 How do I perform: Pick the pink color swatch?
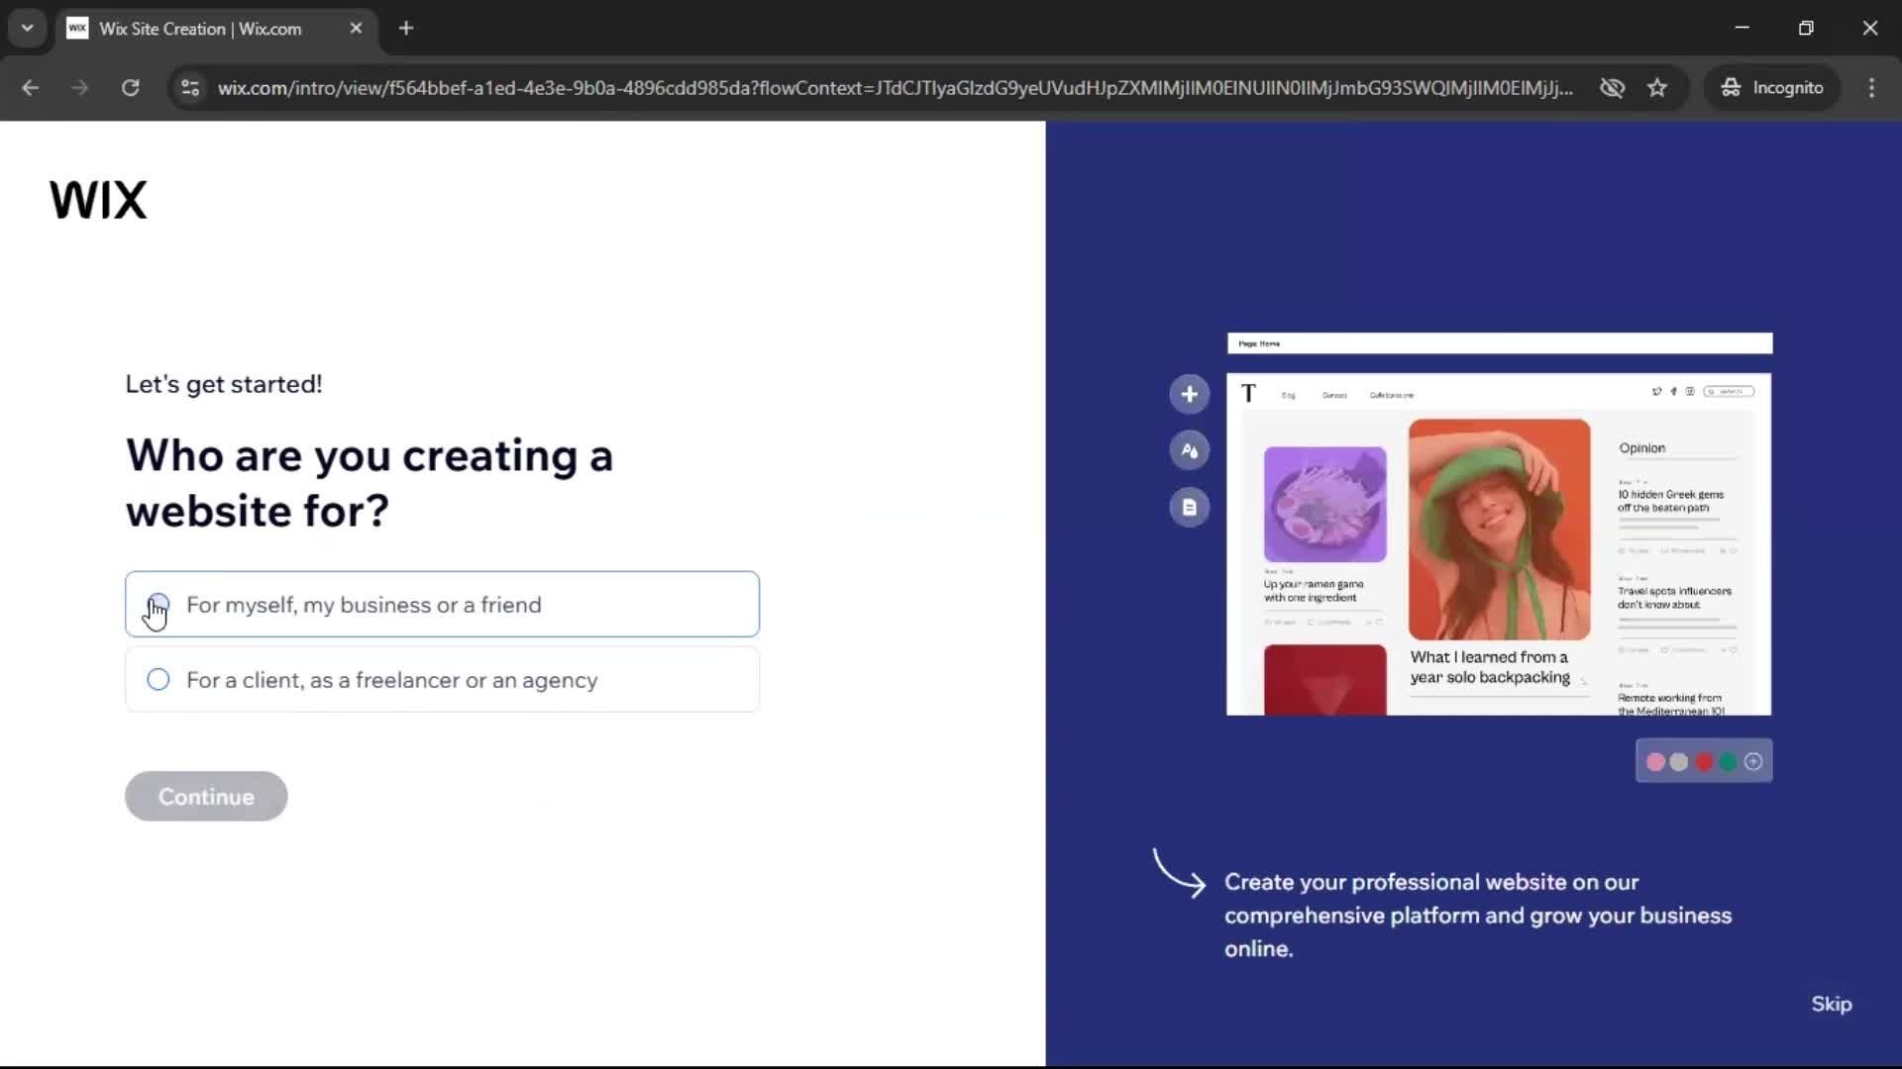(1655, 762)
